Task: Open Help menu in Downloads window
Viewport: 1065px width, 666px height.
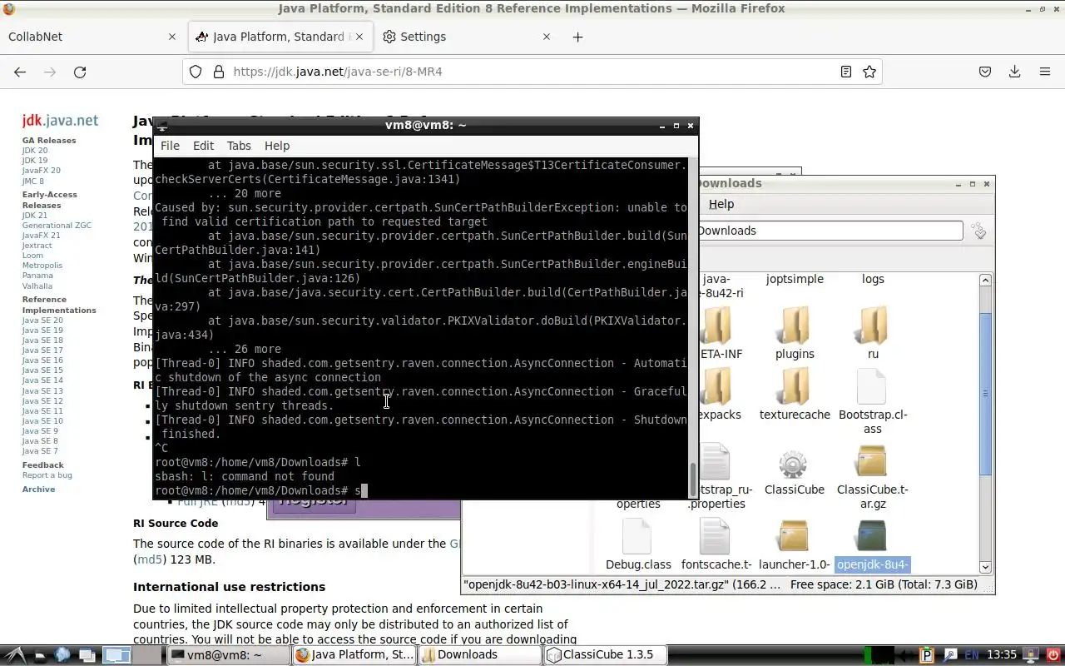Action: coord(721,204)
